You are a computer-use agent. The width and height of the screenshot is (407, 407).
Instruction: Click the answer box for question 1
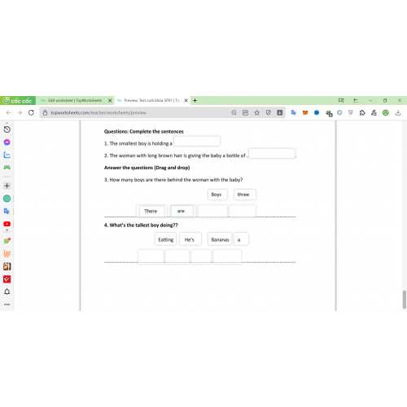click(197, 142)
